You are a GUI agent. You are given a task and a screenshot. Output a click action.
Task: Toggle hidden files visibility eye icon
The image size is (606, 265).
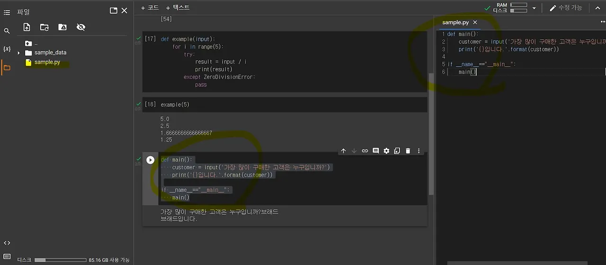tap(81, 27)
